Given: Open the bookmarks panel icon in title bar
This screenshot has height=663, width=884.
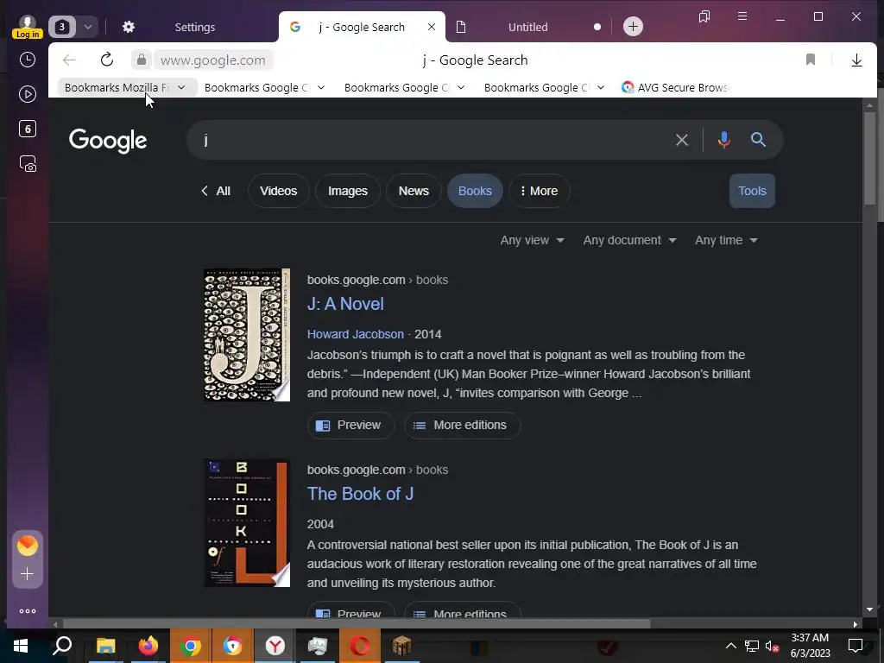Looking at the screenshot, I should pos(704,16).
